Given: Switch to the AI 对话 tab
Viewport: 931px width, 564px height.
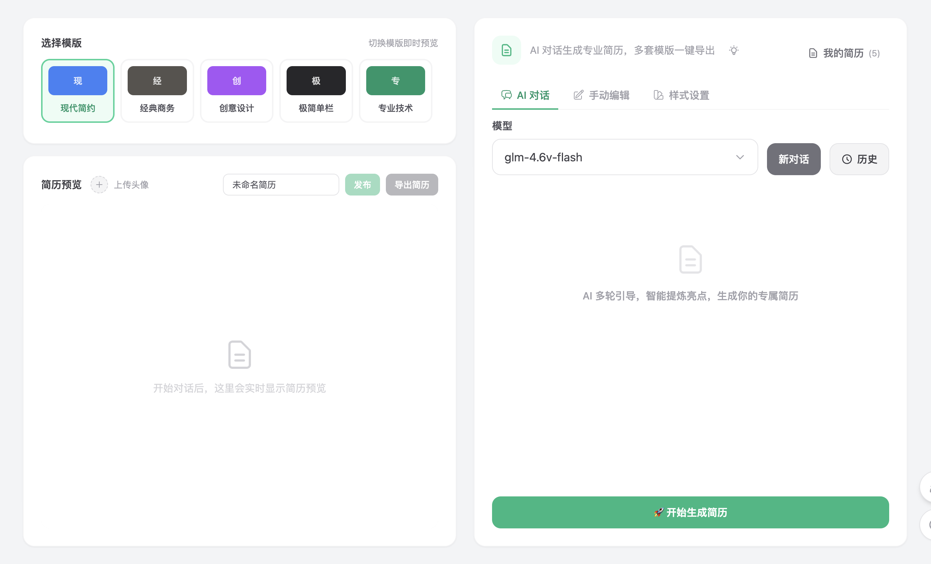Looking at the screenshot, I should (x=525, y=95).
